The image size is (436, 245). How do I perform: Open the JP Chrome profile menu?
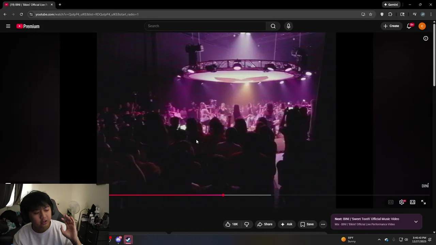pyautogui.click(x=423, y=14)
